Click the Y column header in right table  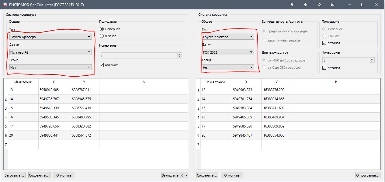click(x=276, y=82)
